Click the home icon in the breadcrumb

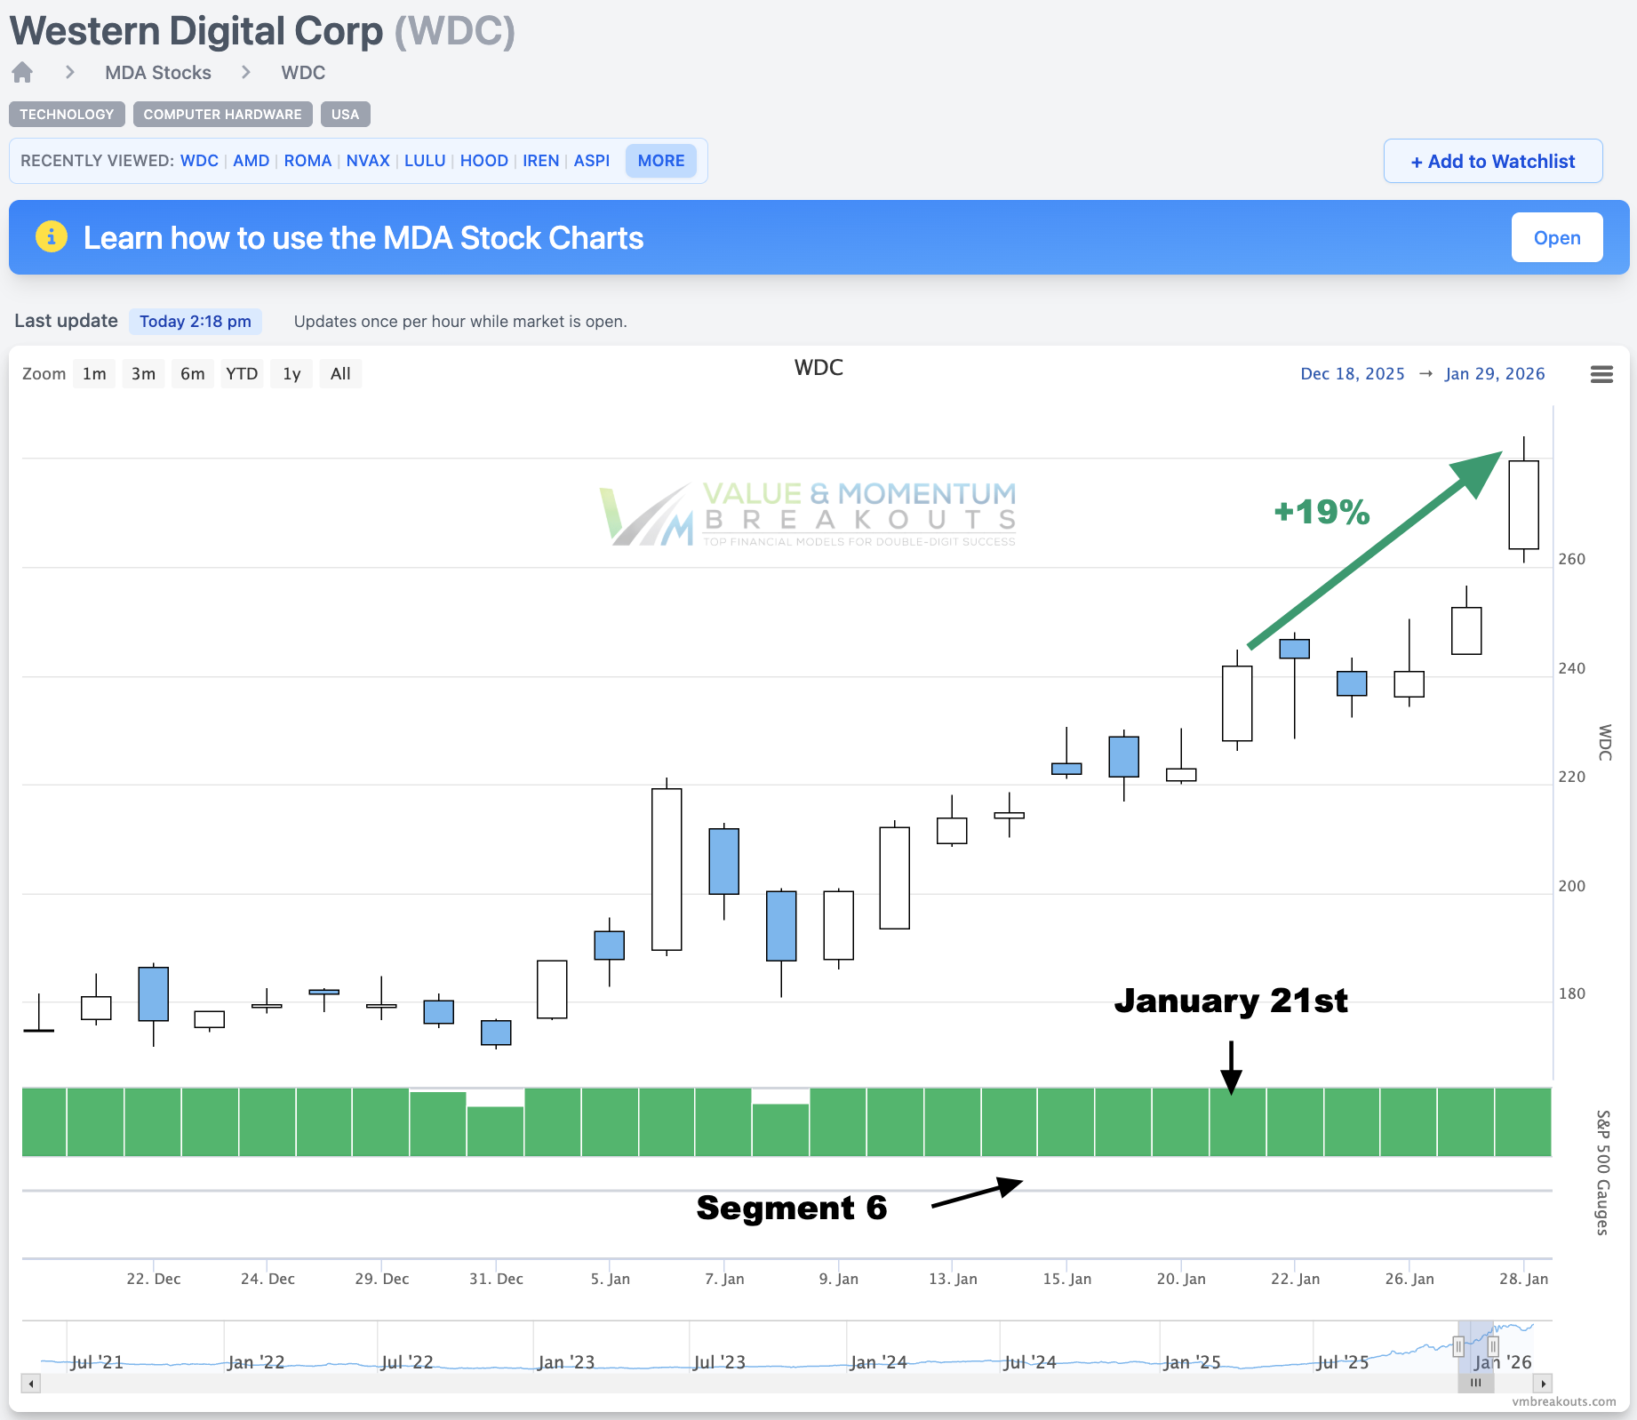point(21,72)
